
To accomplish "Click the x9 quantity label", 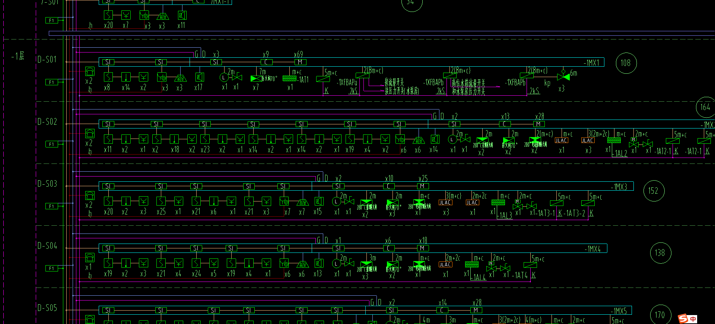I will tap(266, 54).
